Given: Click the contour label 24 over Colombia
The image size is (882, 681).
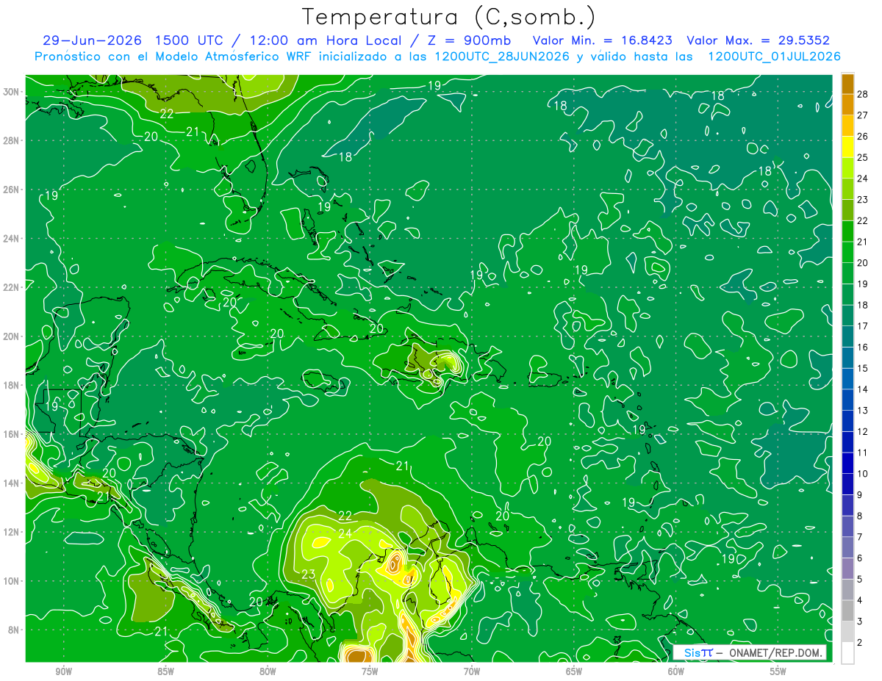Looking at the screenshot, I should click(345, 533).
